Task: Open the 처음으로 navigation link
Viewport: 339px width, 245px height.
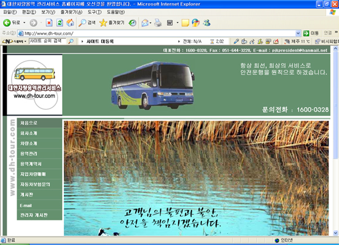Action: tap(39, 123)
